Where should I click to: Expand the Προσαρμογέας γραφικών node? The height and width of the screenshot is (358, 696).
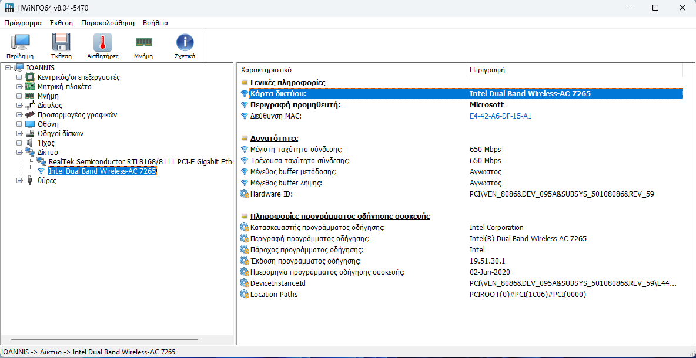pos(19,115)
